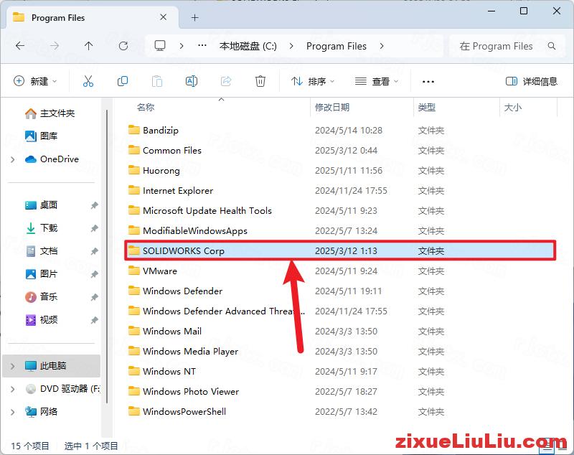This screenshot has height=455, width=574.
Task: Click the Delete trash icon
Action: (x=260, y=81)
